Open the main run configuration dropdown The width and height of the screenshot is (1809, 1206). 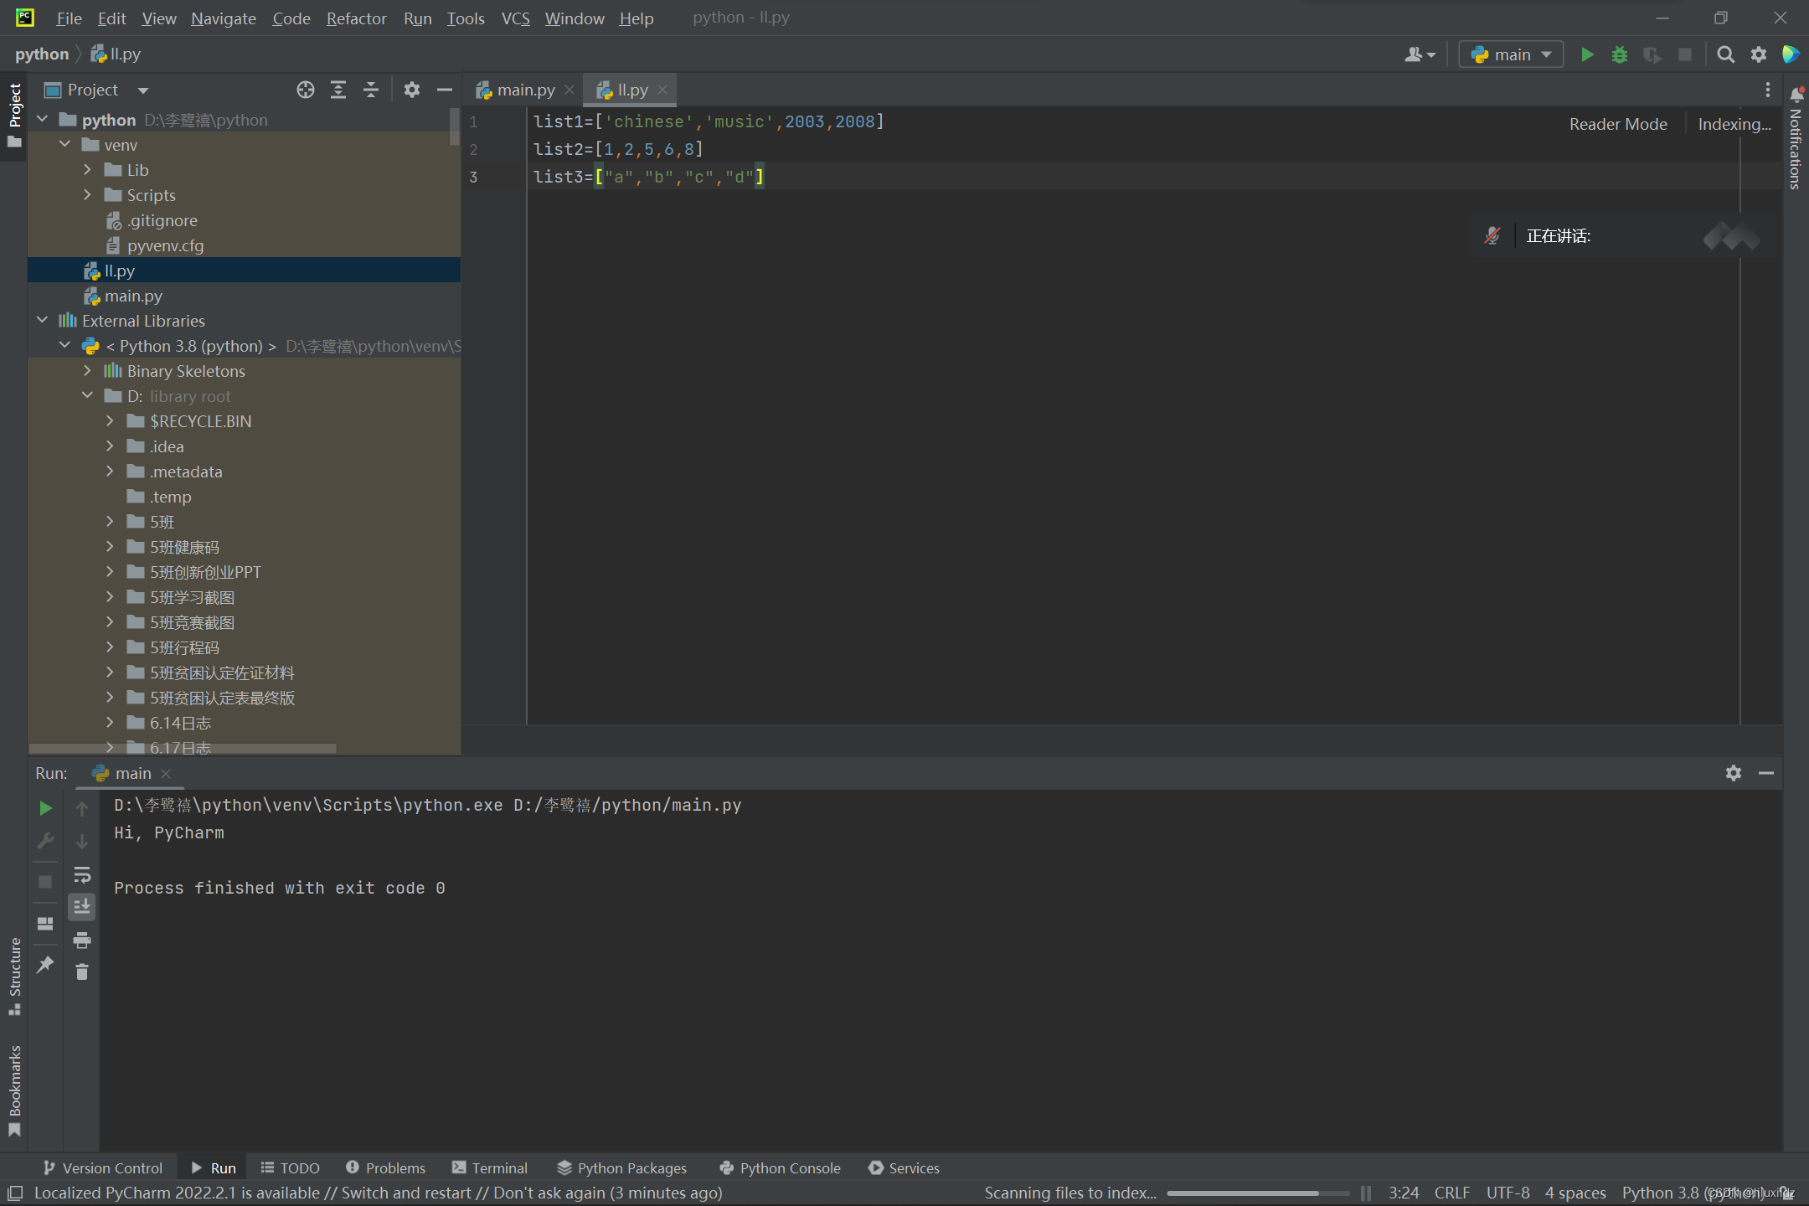tap(1511, 54)
